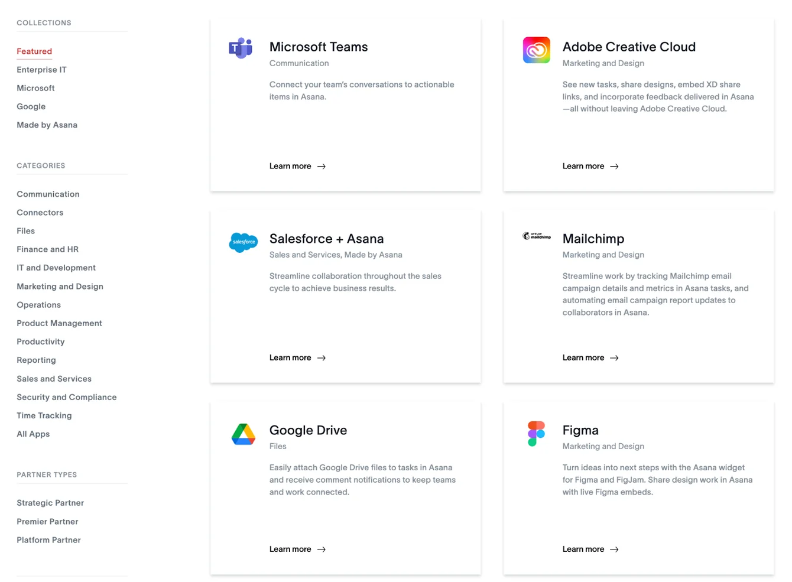Viewport: 792px width, 582px height.
Task: Filter by Strategic Partner type
Action: pyautogui.click(x=50, y=503)
